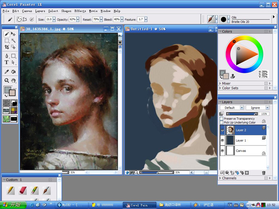Open the weave selector with plaid pattern

[x=14, y=111]
